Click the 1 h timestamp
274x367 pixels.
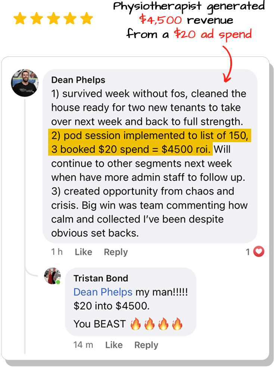point(57,252)
